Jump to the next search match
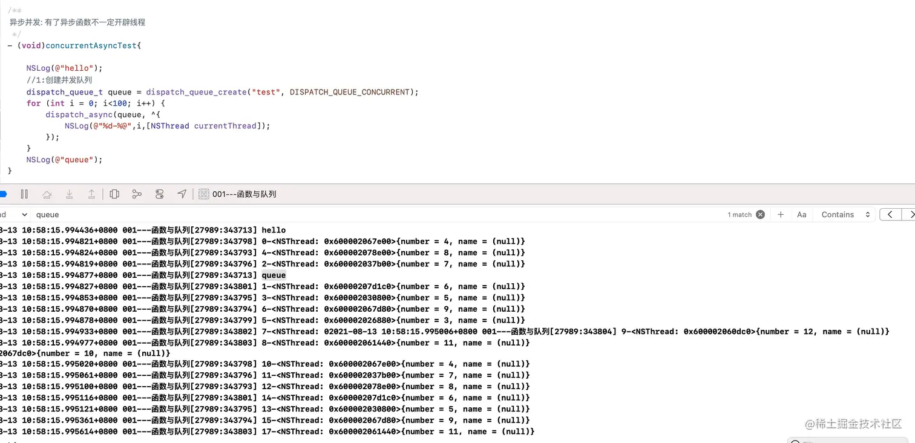The width and height of the screenshot is (915, 443). click(x=911, y=214)
